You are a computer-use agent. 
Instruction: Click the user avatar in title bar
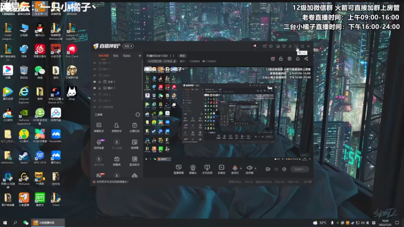click(255, 46)
